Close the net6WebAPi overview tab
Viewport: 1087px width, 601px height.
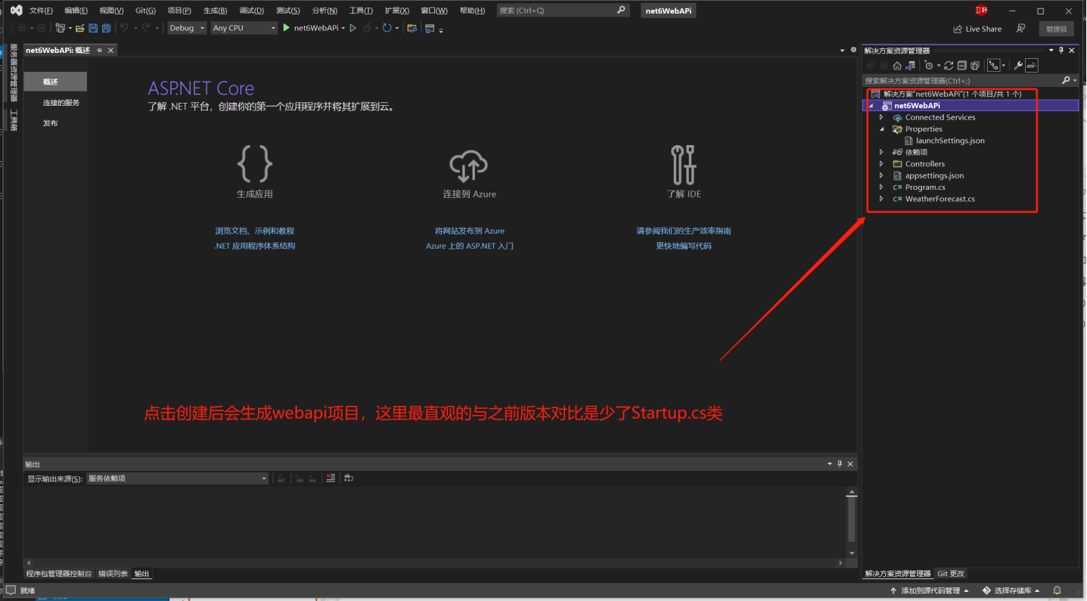(110, 51)
